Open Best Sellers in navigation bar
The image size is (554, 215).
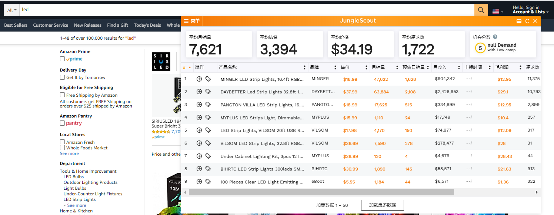[x=16, y=25]
